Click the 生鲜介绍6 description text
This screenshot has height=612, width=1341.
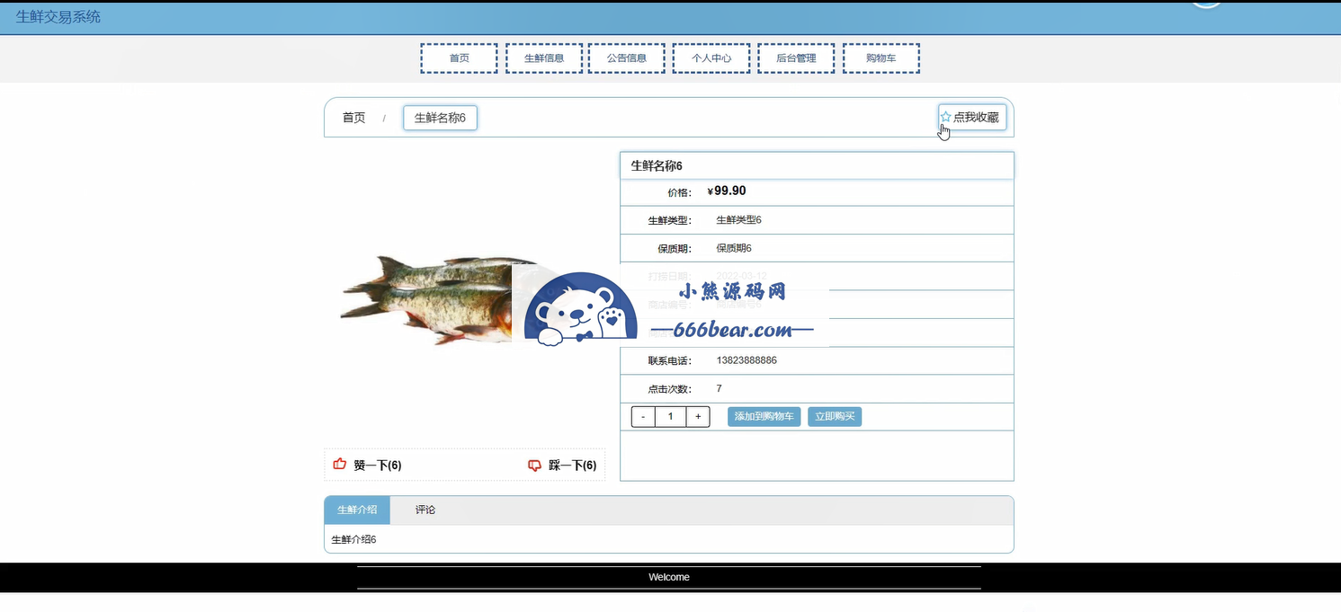click(x=353, y=539)
